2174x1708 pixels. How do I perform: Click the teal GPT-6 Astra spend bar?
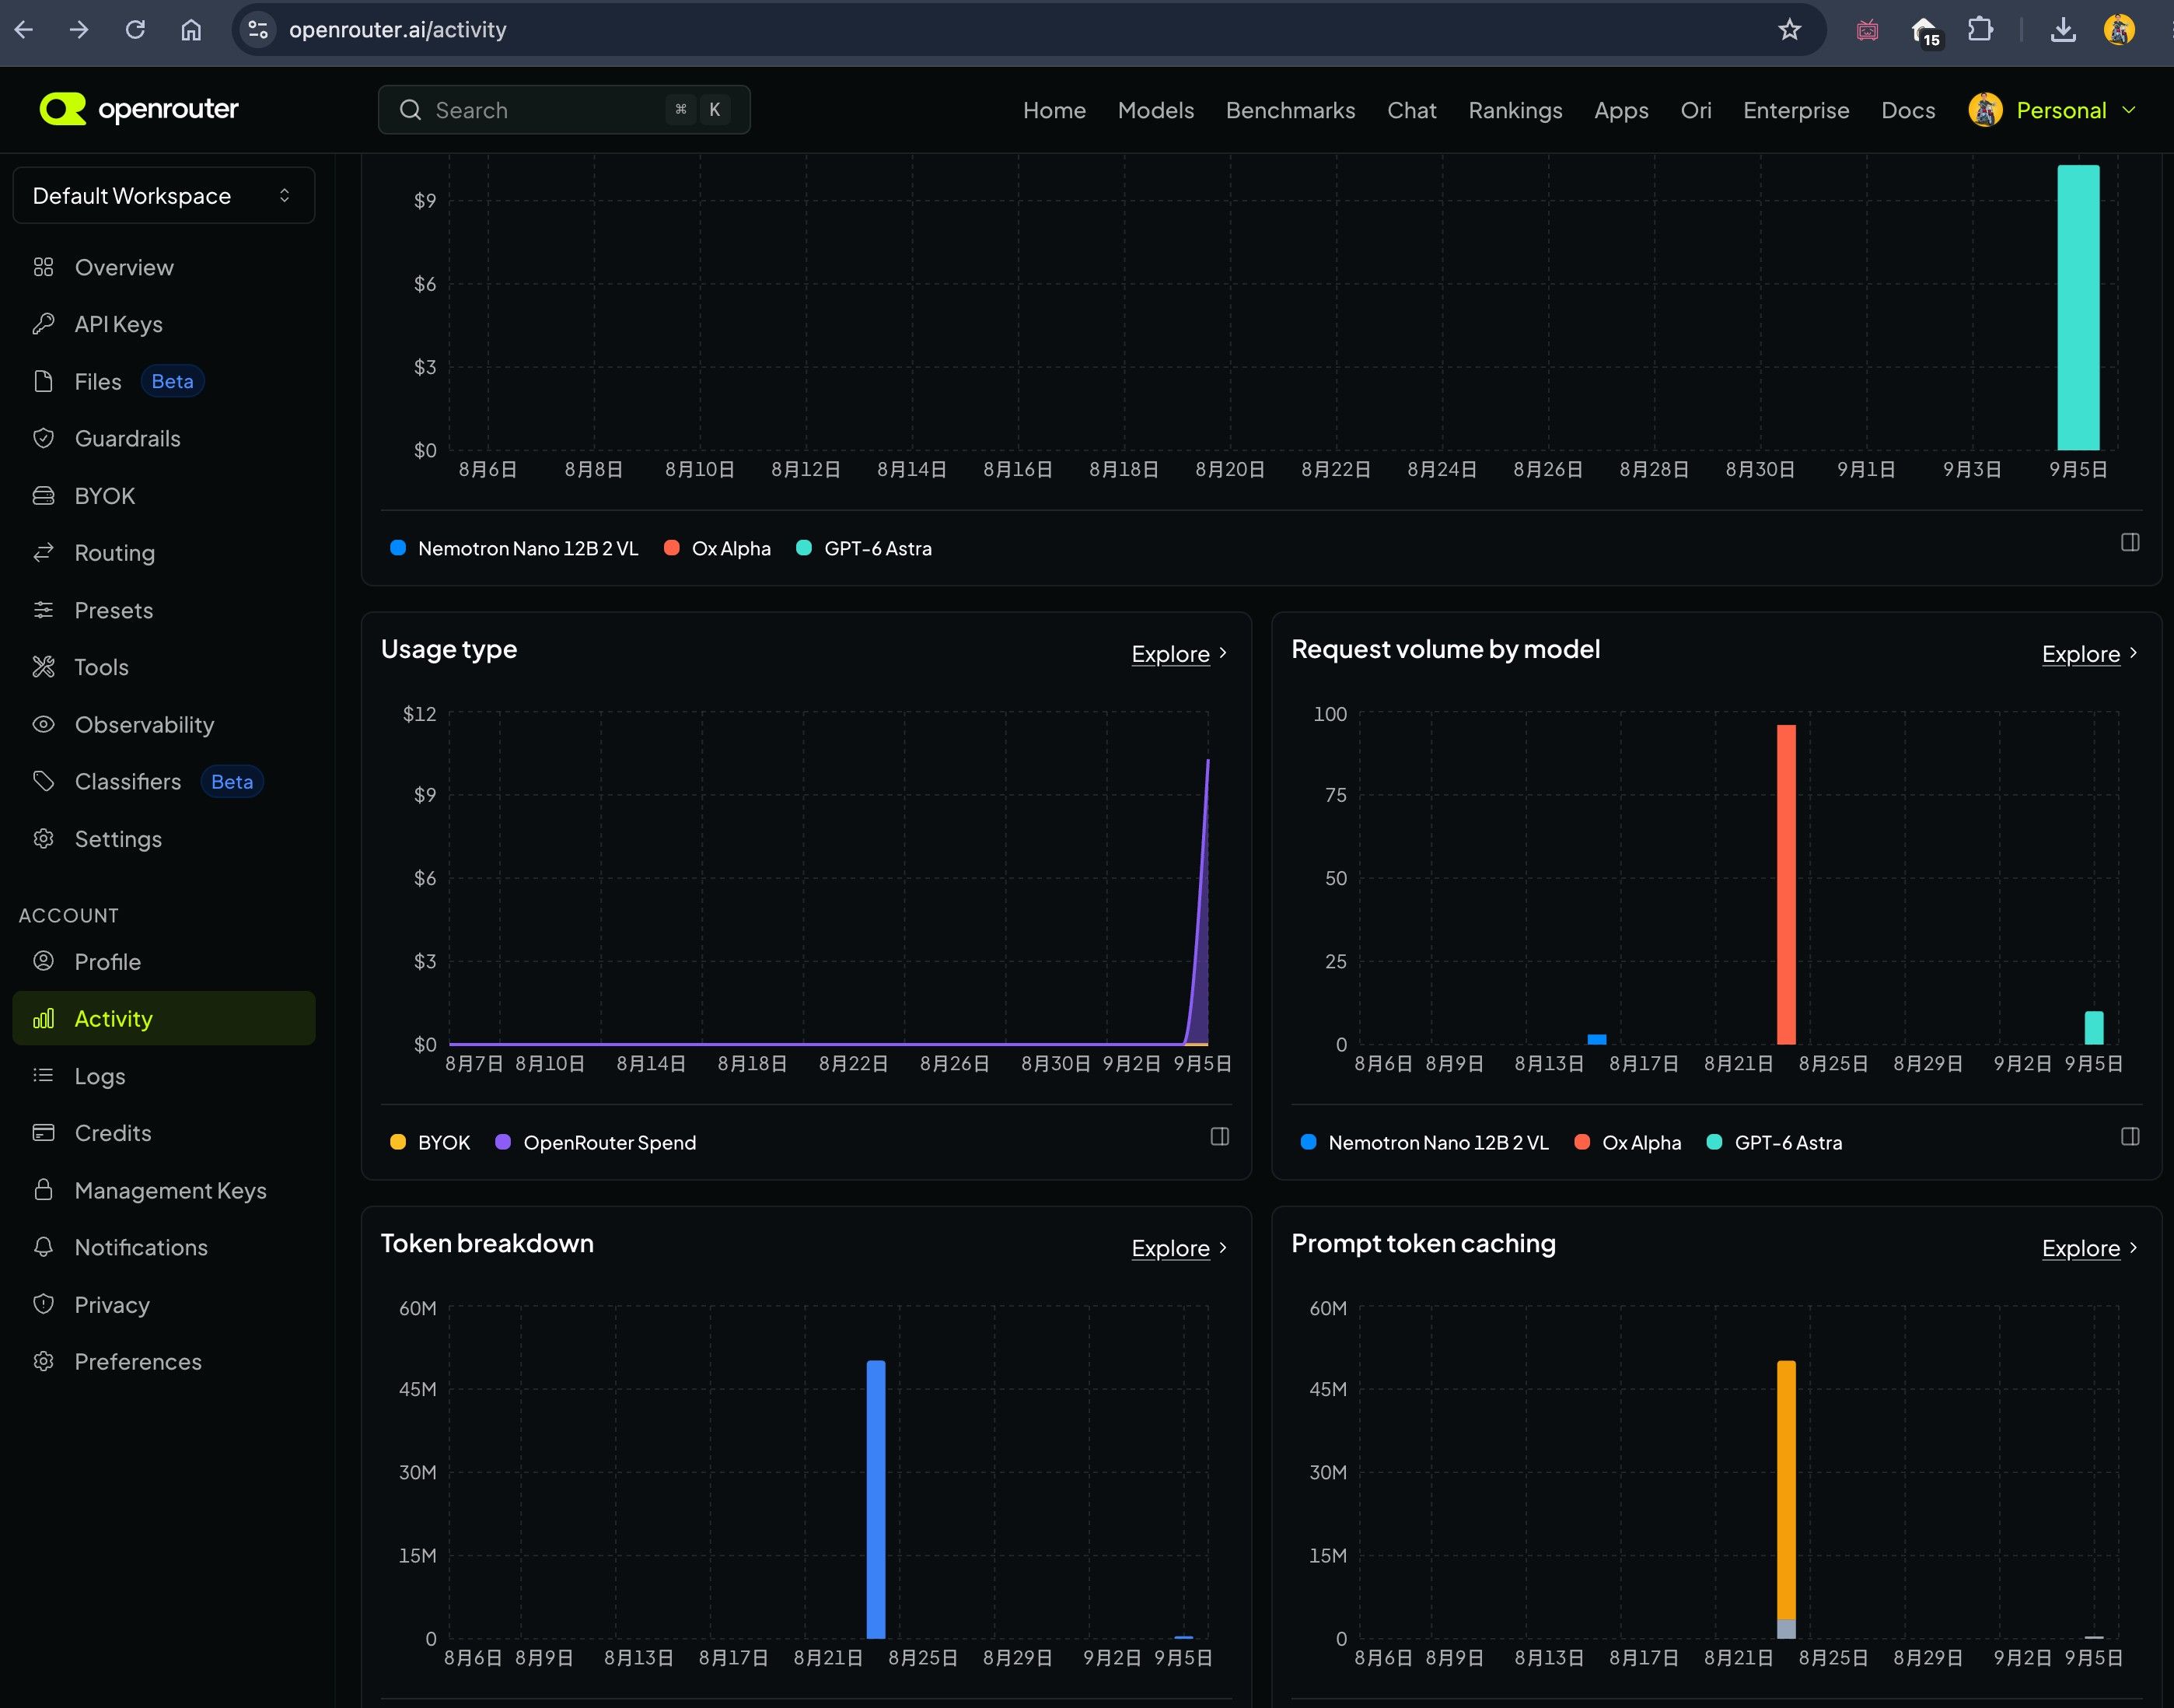pyautogui.click(x=2078, y=308)
